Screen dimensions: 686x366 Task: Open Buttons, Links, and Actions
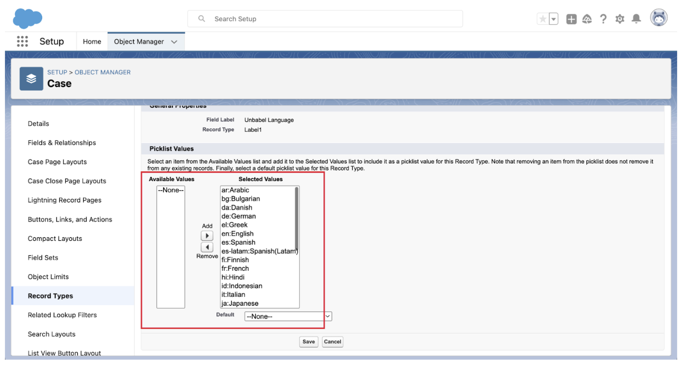pyautogui.click(x=70, y=219)
